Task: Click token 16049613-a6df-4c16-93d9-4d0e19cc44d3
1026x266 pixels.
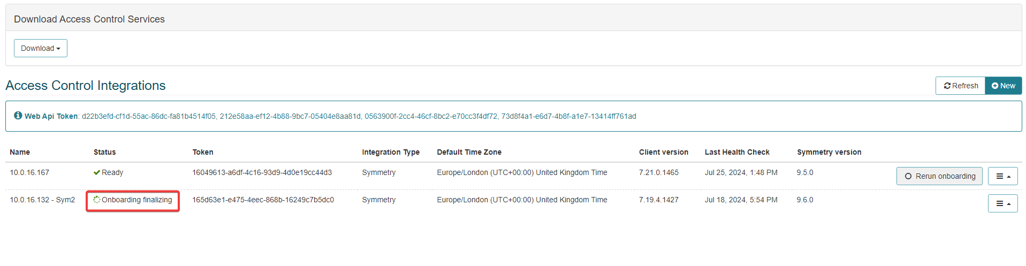Action: (x=262, y=172)
